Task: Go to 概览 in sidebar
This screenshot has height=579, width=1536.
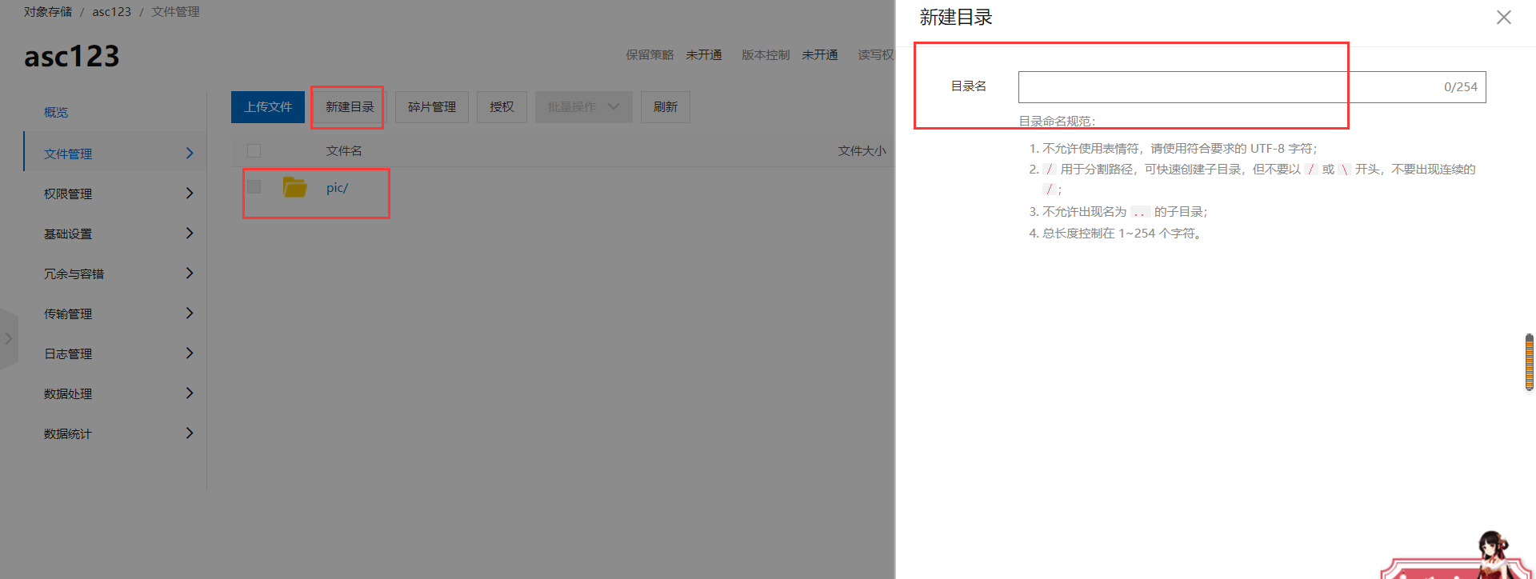Action: pyautogui.click(x=56, y=113)
